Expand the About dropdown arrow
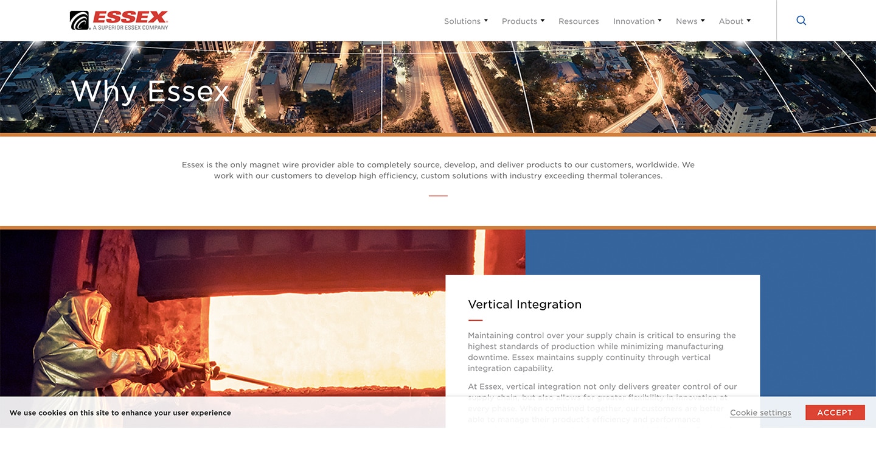Image resolution: width=876 pixels, height=454 pixels. coord(749,21)
